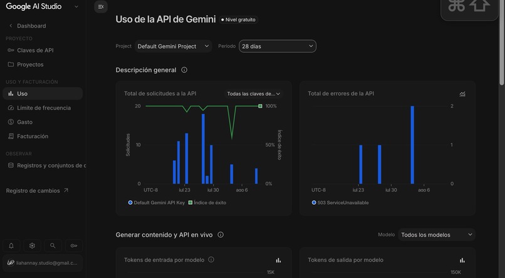Open Registros y conjuntos de datos

(x=44, y=165)
